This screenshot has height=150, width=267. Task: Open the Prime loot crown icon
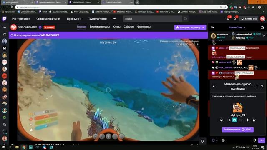tap(228, 19)
